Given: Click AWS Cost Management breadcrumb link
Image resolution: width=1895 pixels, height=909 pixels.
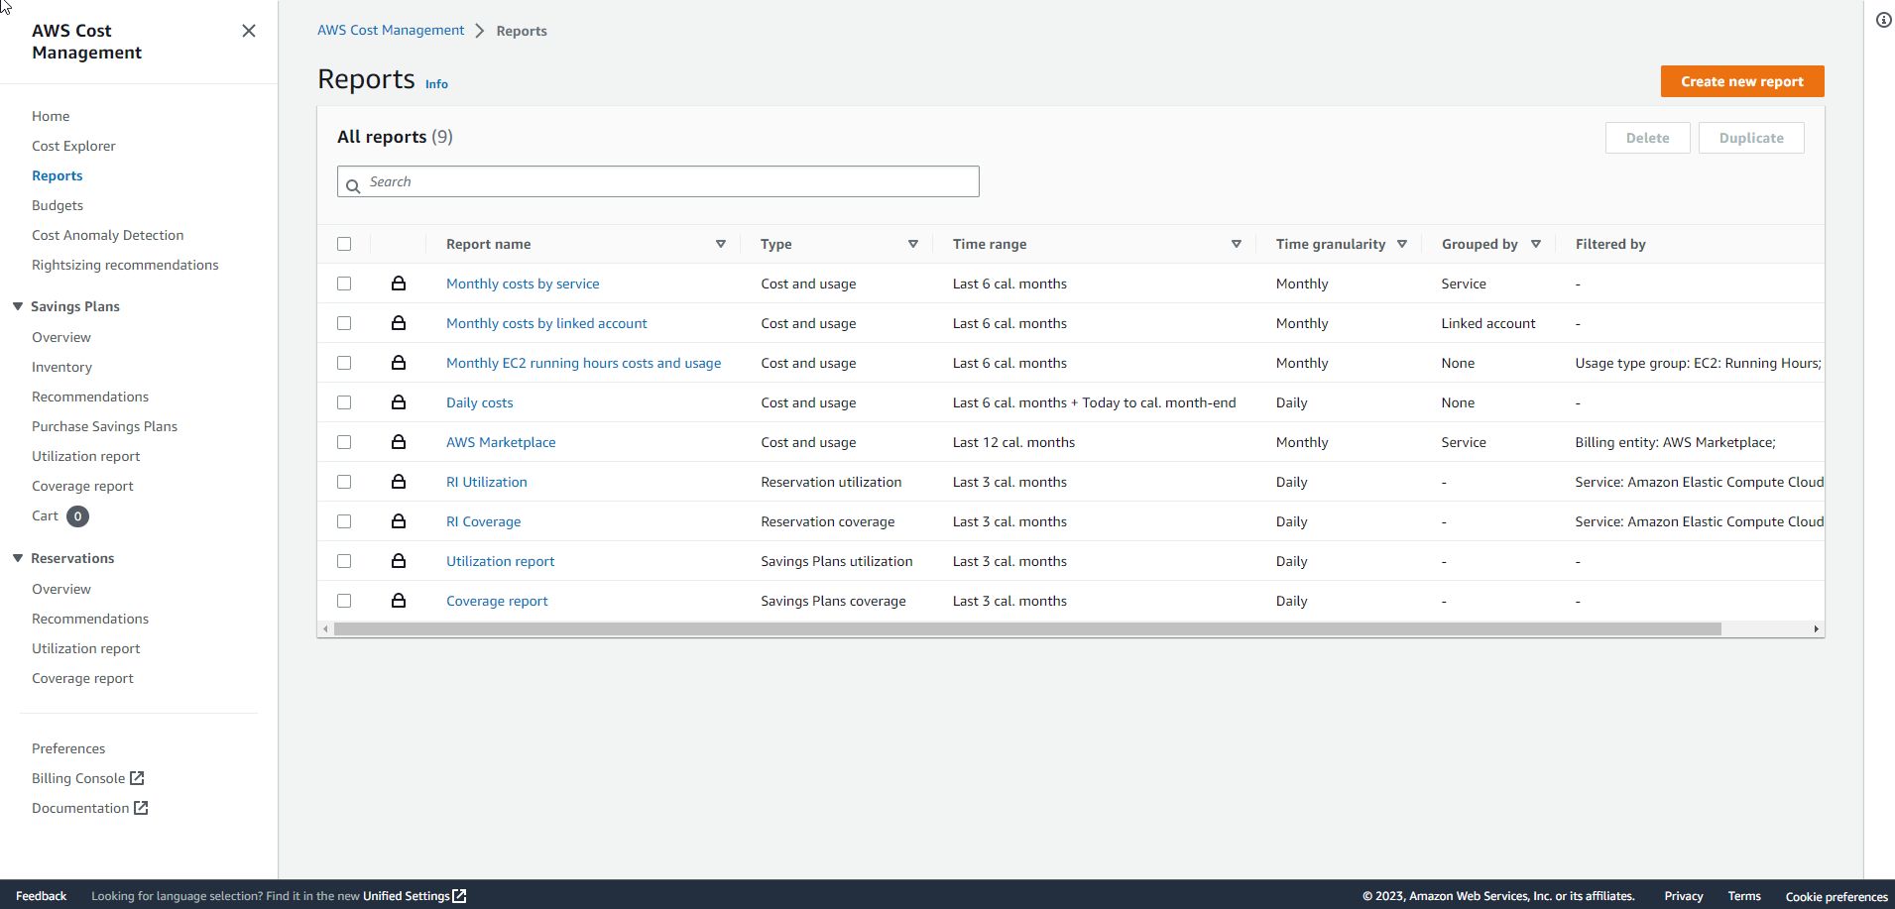Looking at the screenshot, I should tap(391, 30).
